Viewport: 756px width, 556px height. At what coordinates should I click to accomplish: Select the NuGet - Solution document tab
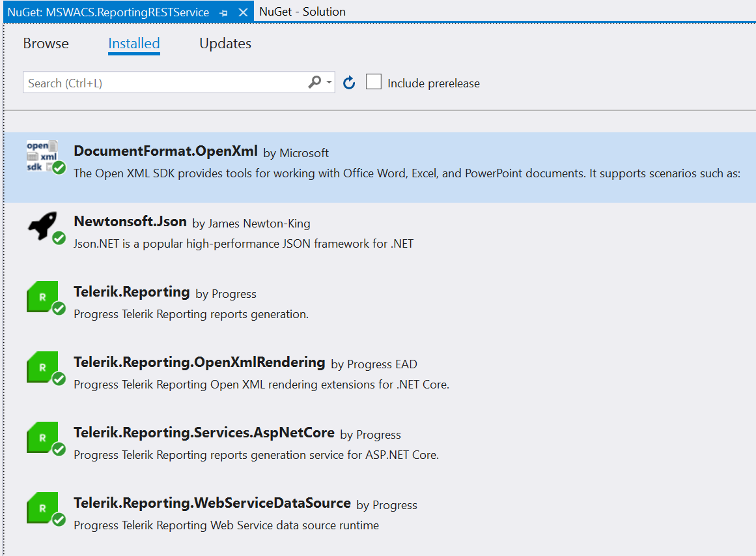tap(302, 11)
